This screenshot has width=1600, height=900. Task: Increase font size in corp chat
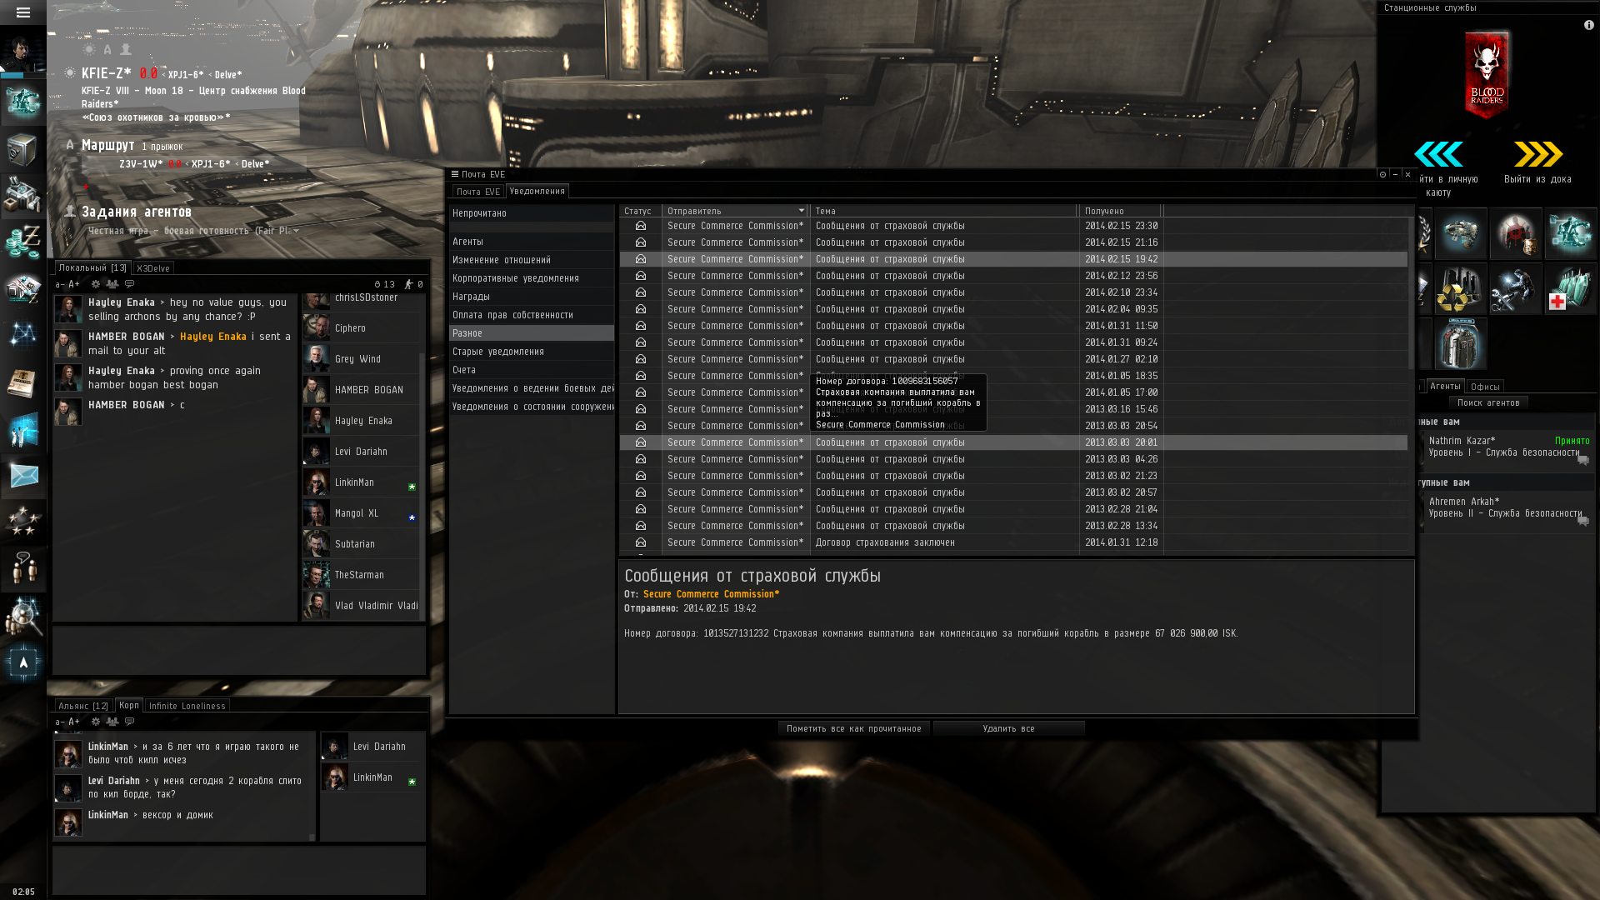(74, 722)
